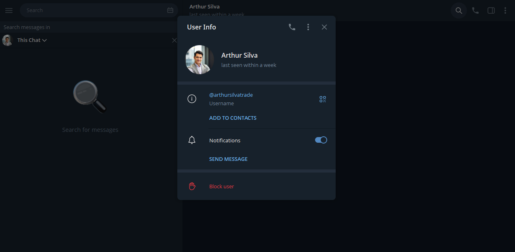Show the QR code for the username
The height and width of the screenshot is (252, 515).
(322, 99)
